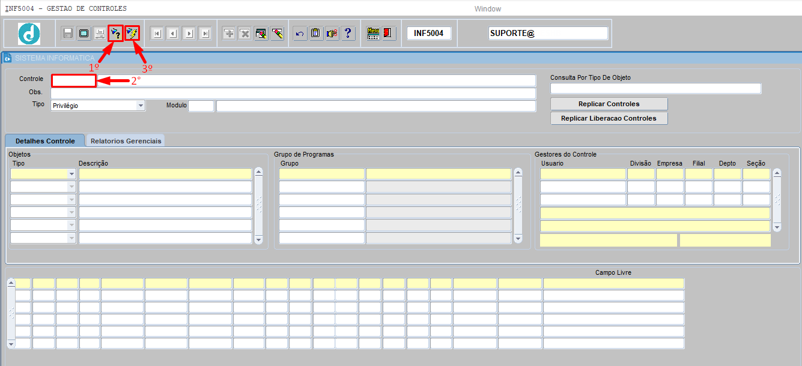The image size is (802, 366).
Task: Click the insert record plus icon
Action: (x=229, y=34)
